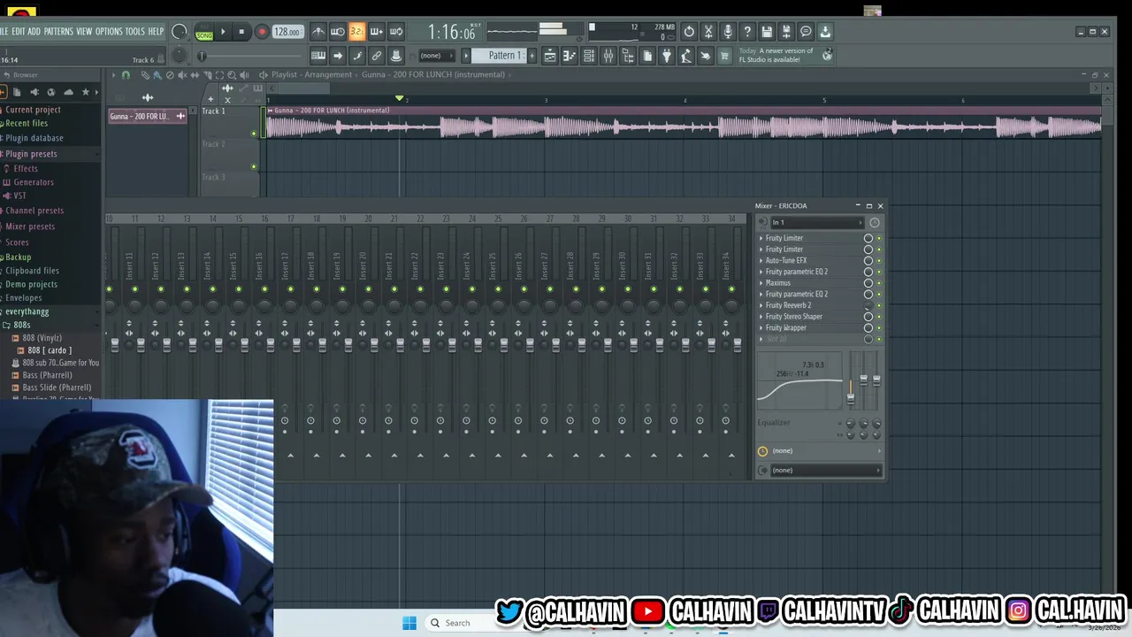Open audio editor scissors icon
Screen dimensions: 1132x637
click(708, 32)
